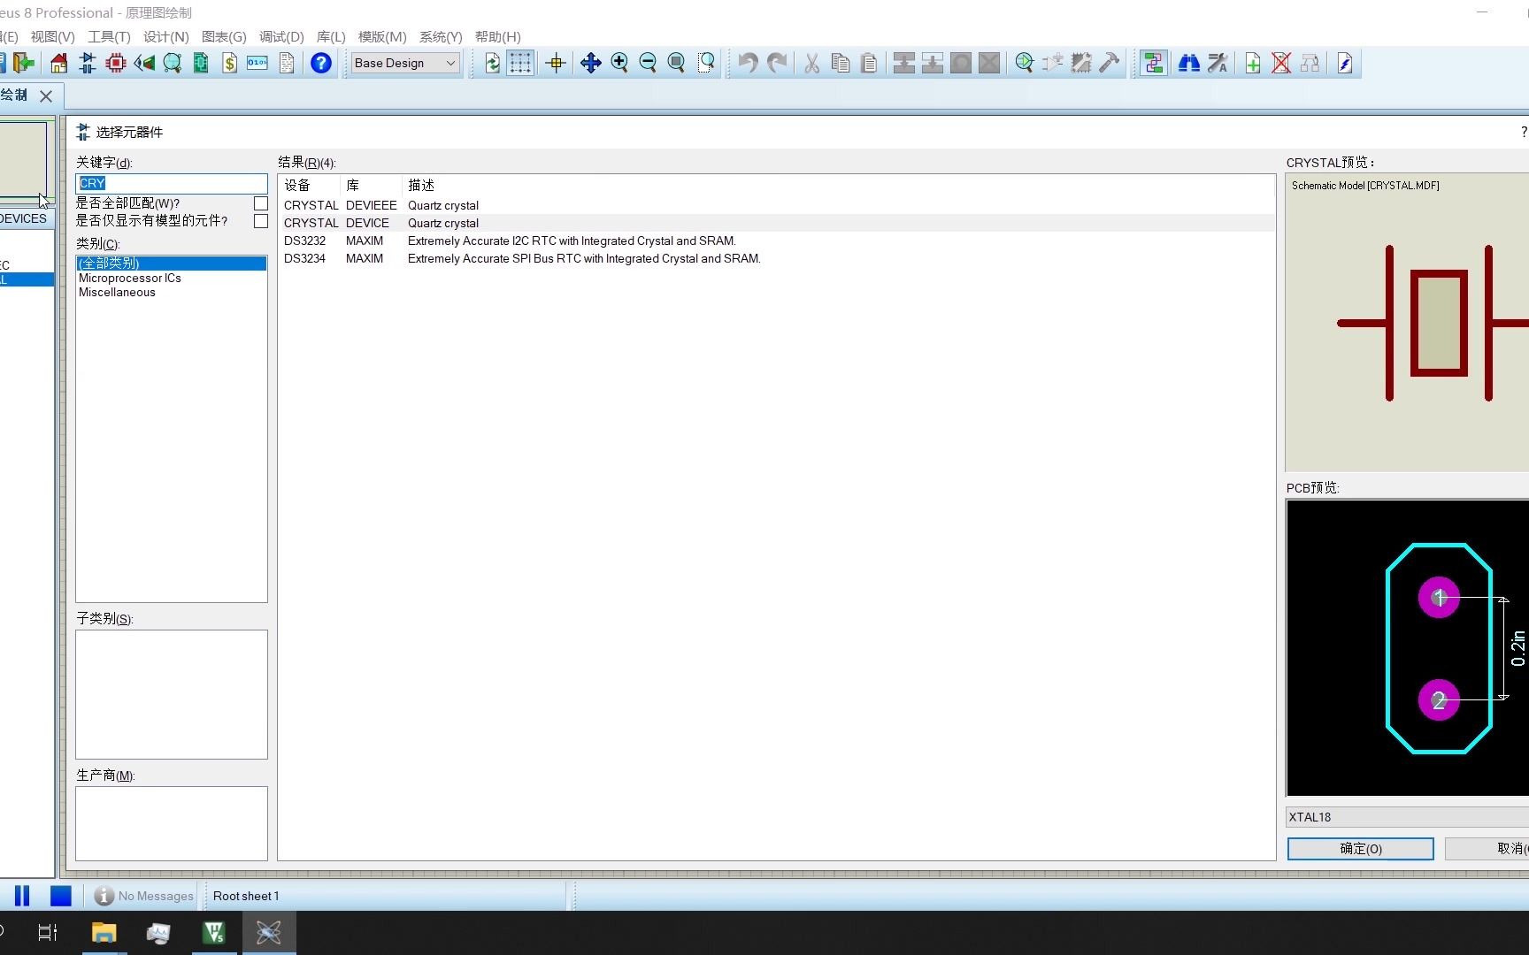The image size is (1529, 955).
Task: Select CRYSTAL row from DEVICE library
Action: (x=777, y=223)
